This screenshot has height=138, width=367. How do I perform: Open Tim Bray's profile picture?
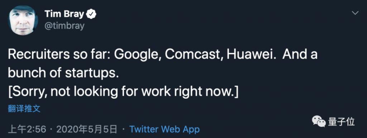coord(23,20)
